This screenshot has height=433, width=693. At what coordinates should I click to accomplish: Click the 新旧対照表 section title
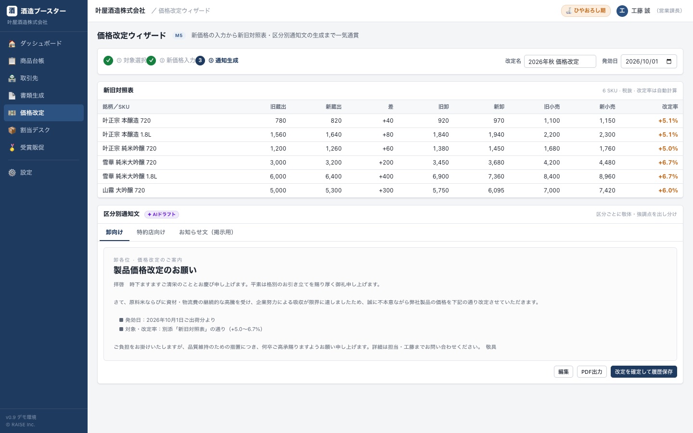coord(118,90)
